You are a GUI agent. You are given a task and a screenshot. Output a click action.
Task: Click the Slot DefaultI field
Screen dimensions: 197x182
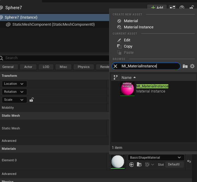[175, 165]
